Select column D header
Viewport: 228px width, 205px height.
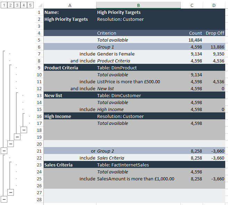pyautogui.click(x=214, y=5)
